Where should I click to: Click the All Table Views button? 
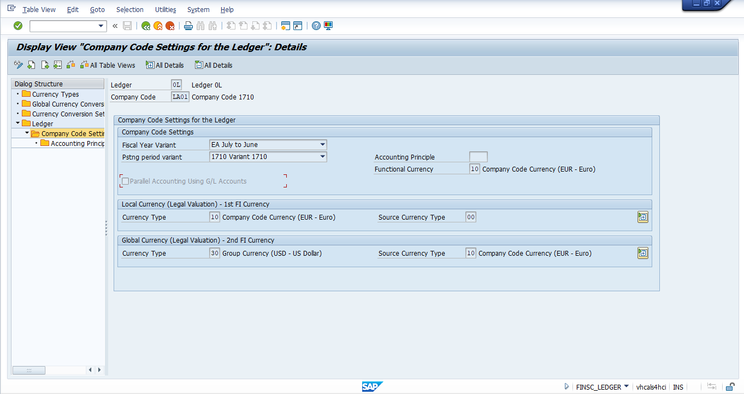point(108,65)
